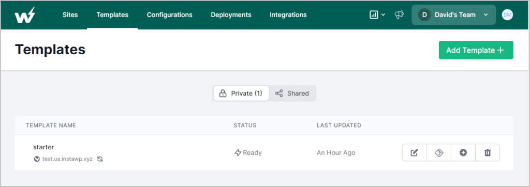The image size is (530, 187).
Task: Click the diamond git icon for starter
Action: click(439, 152)
